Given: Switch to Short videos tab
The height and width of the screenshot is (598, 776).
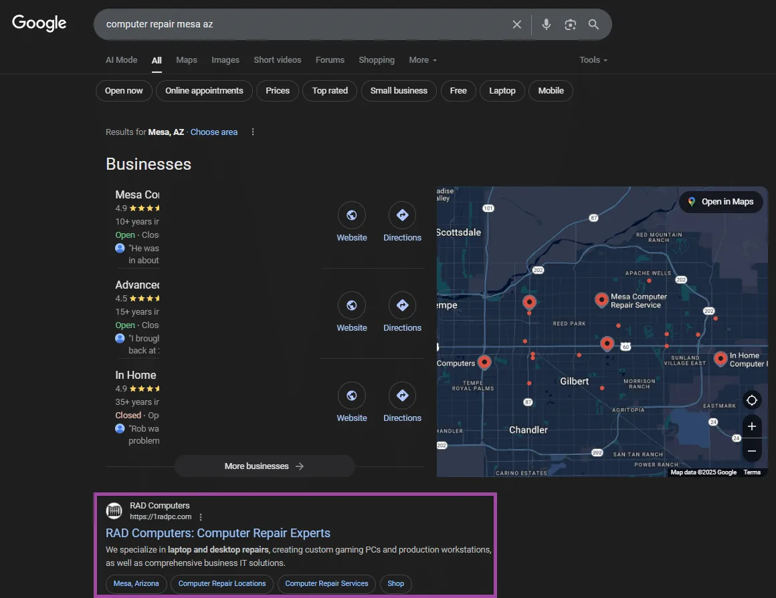Looking at the screenshot, I should click(277, 60).
